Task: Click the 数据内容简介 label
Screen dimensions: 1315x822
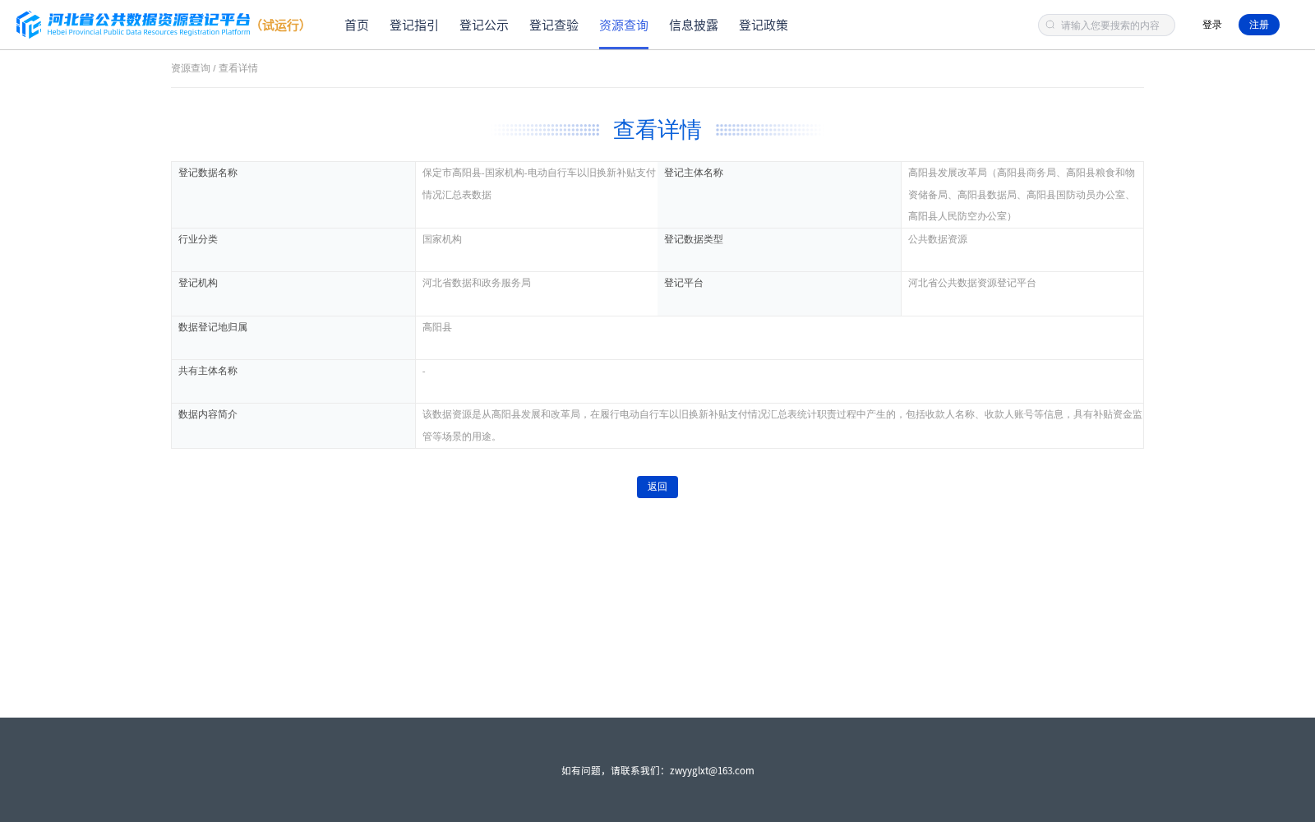Action: pyautogui.click(x=208, y=414)
